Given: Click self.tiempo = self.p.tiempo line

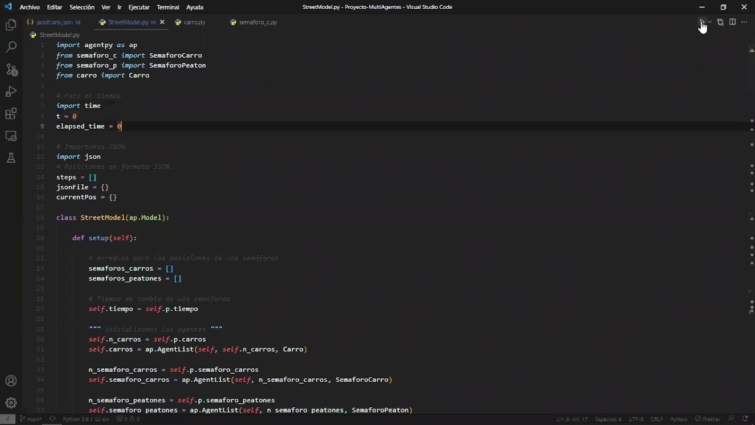Looking at the screenshot, I should 143,309.
